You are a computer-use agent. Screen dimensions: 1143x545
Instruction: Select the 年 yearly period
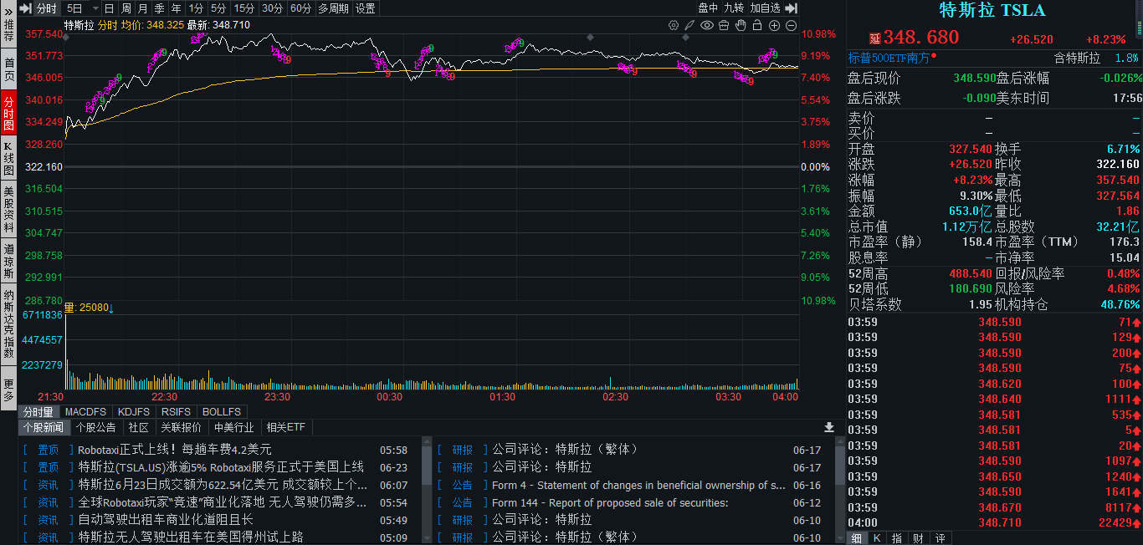pos(177,8)
